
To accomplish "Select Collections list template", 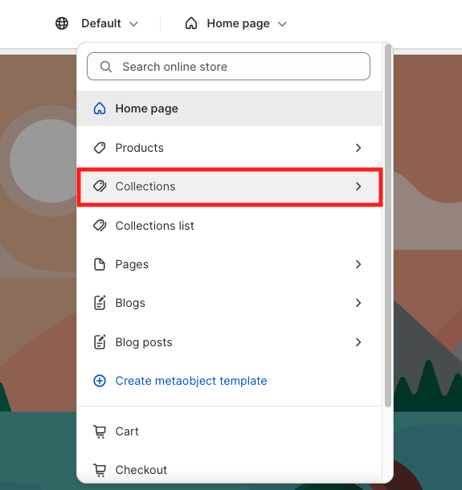I will click(229, 226).
